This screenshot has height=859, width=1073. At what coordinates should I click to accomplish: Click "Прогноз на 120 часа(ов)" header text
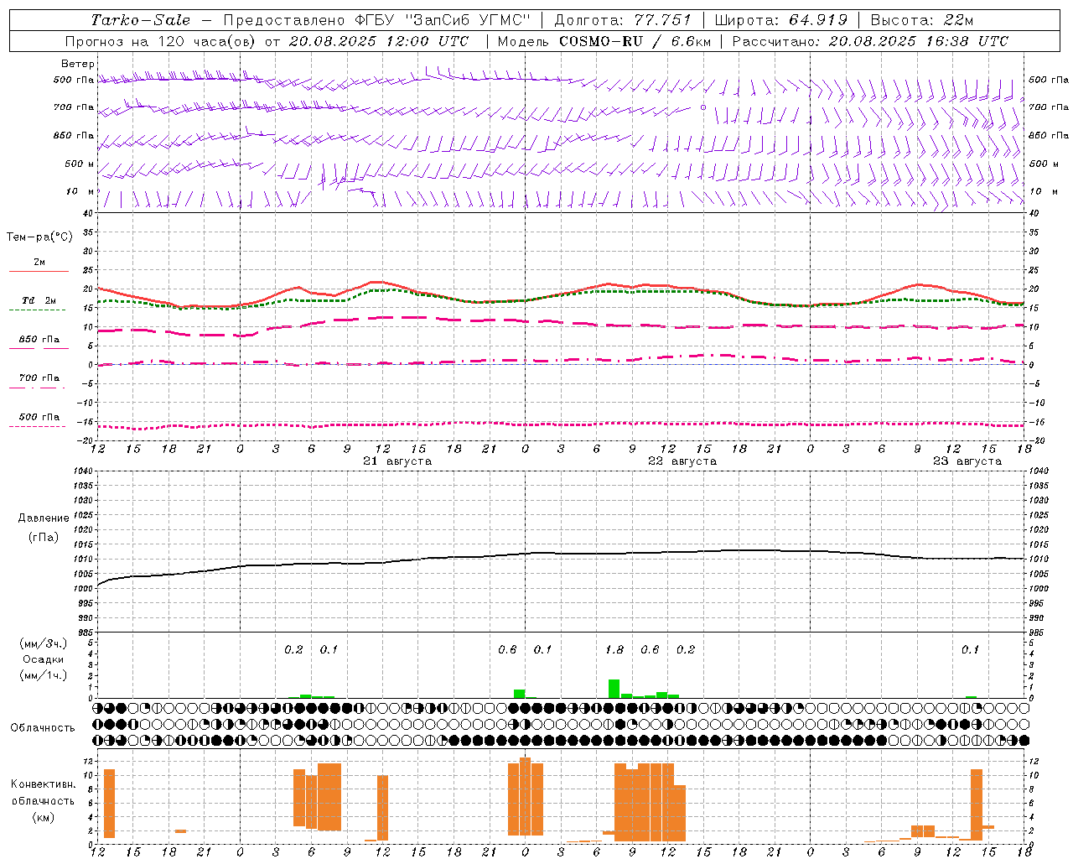160,41
